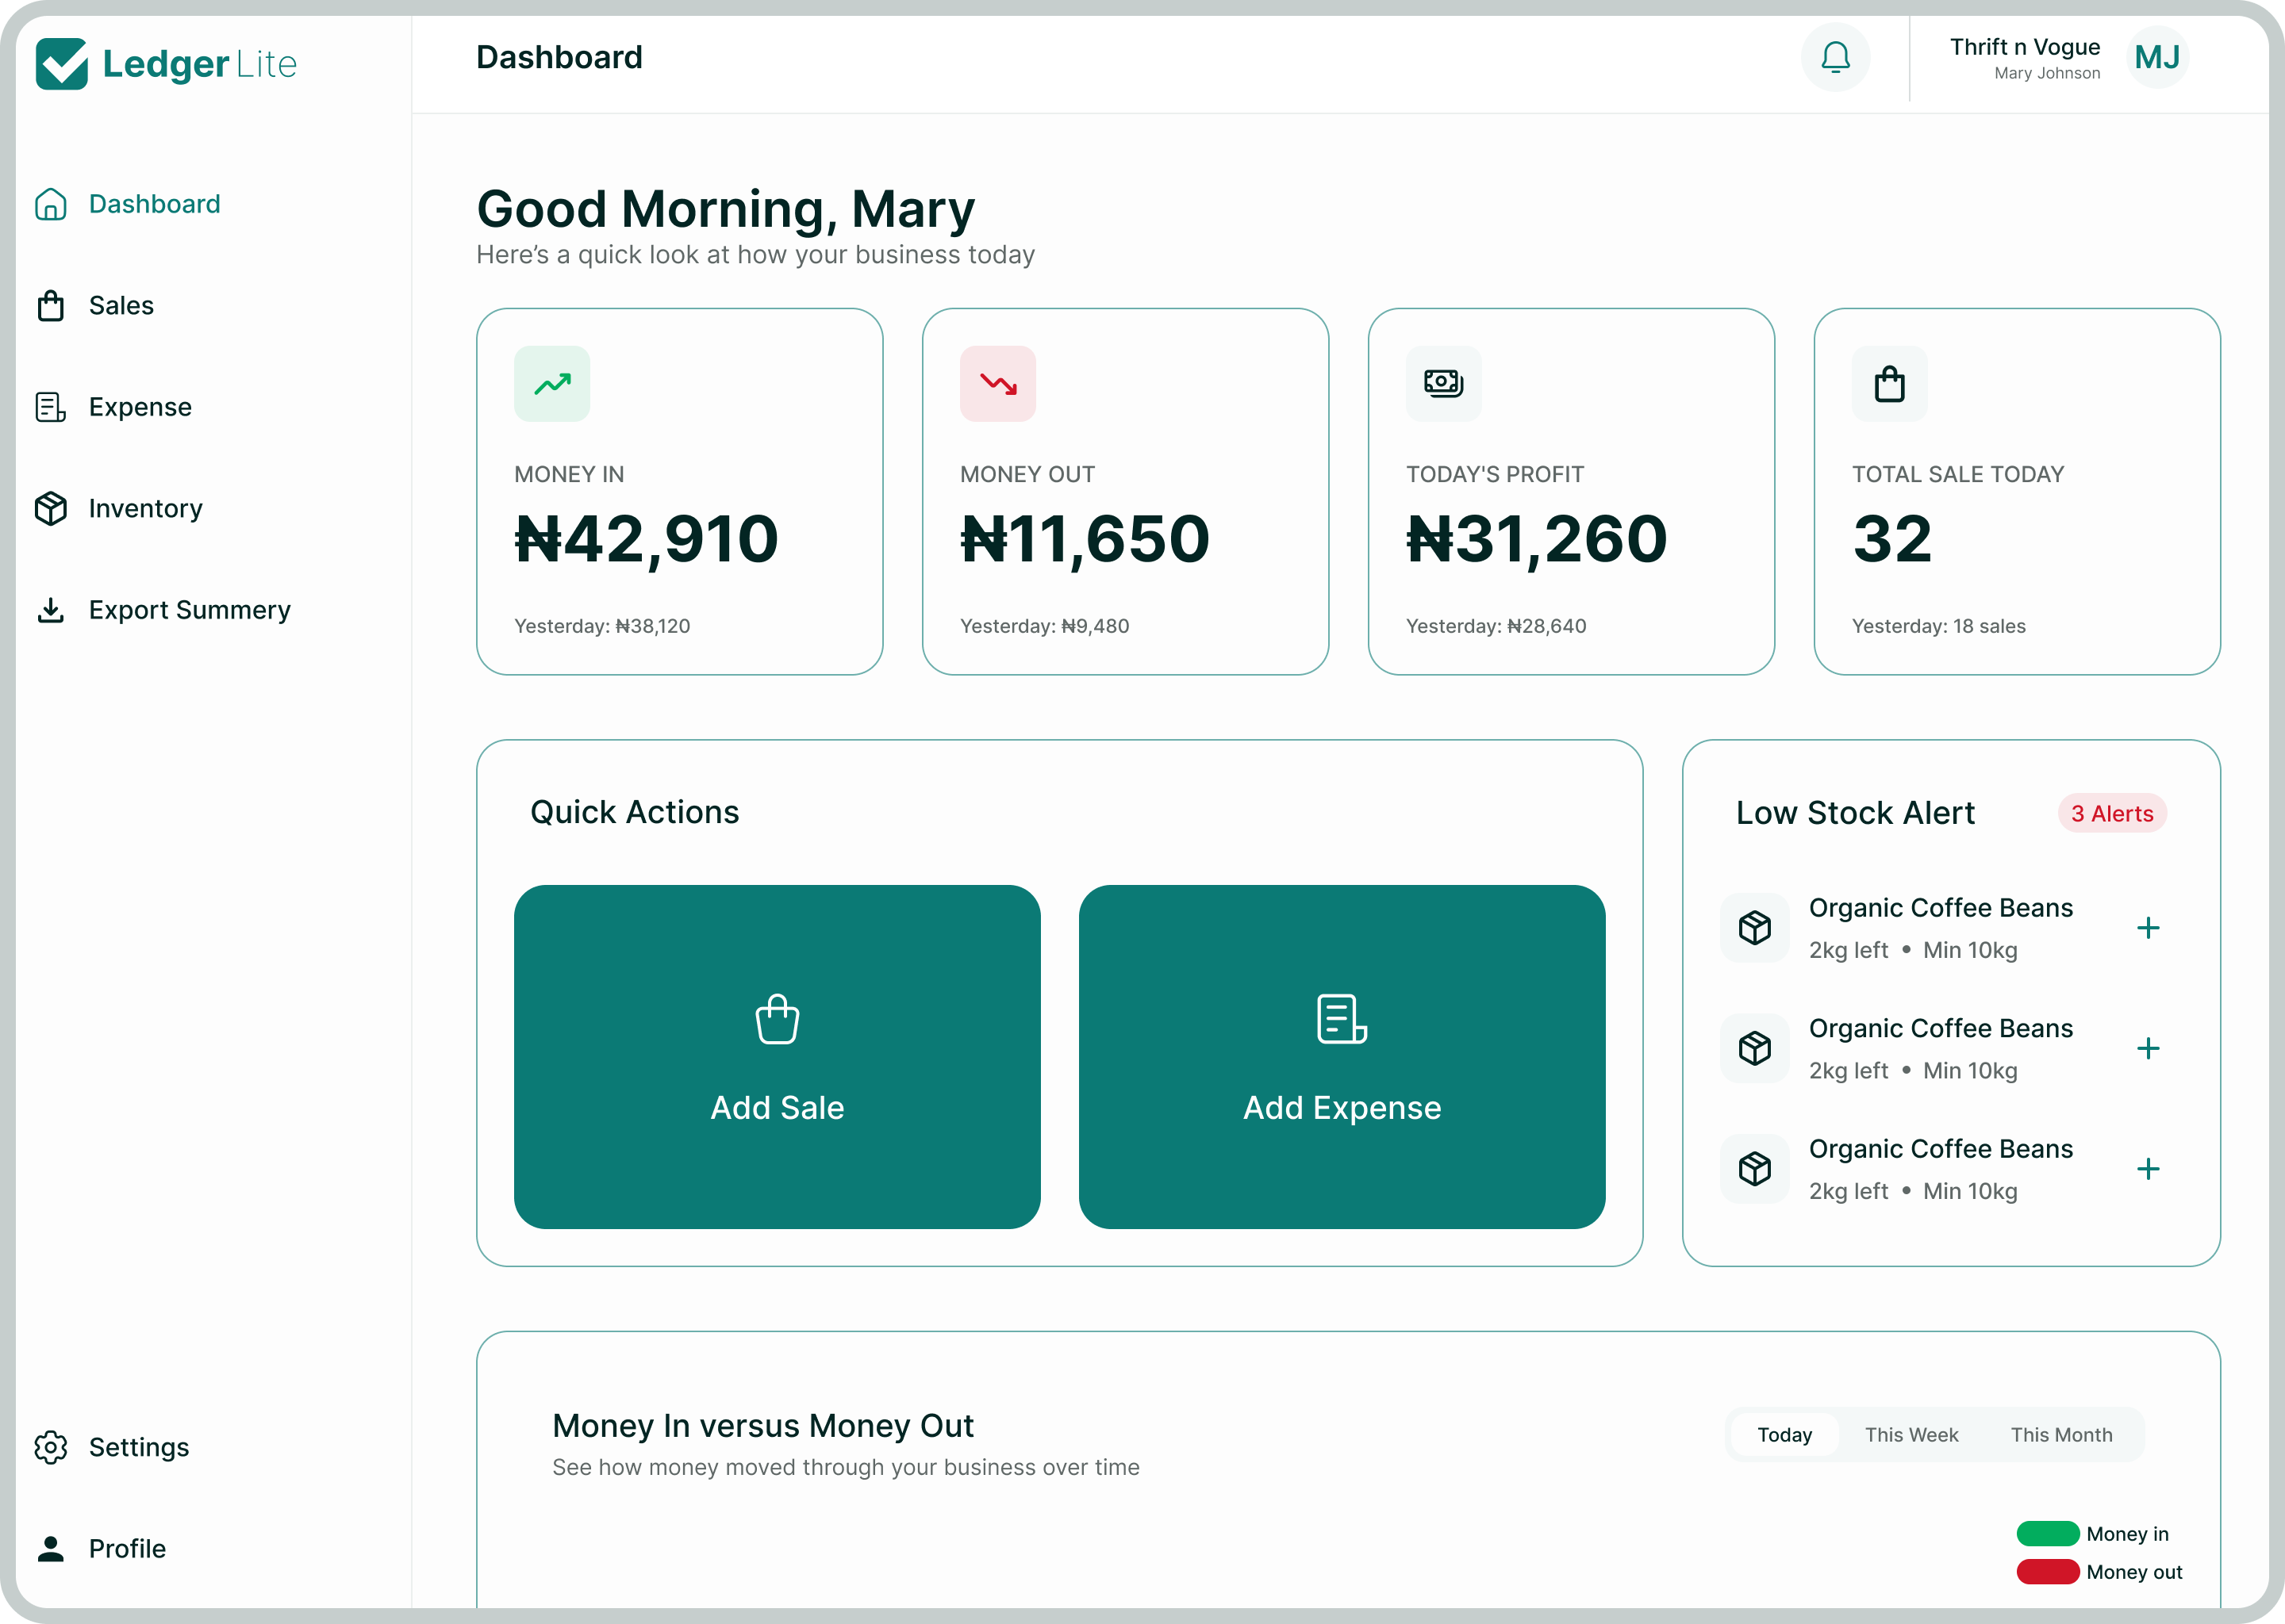Click the receipt icon in Add Expense

pyautogui.click(x=1342, y=1019)
